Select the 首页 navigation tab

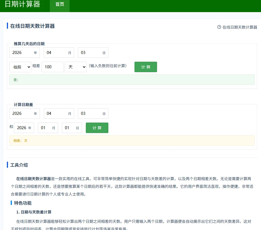point(59,4)
